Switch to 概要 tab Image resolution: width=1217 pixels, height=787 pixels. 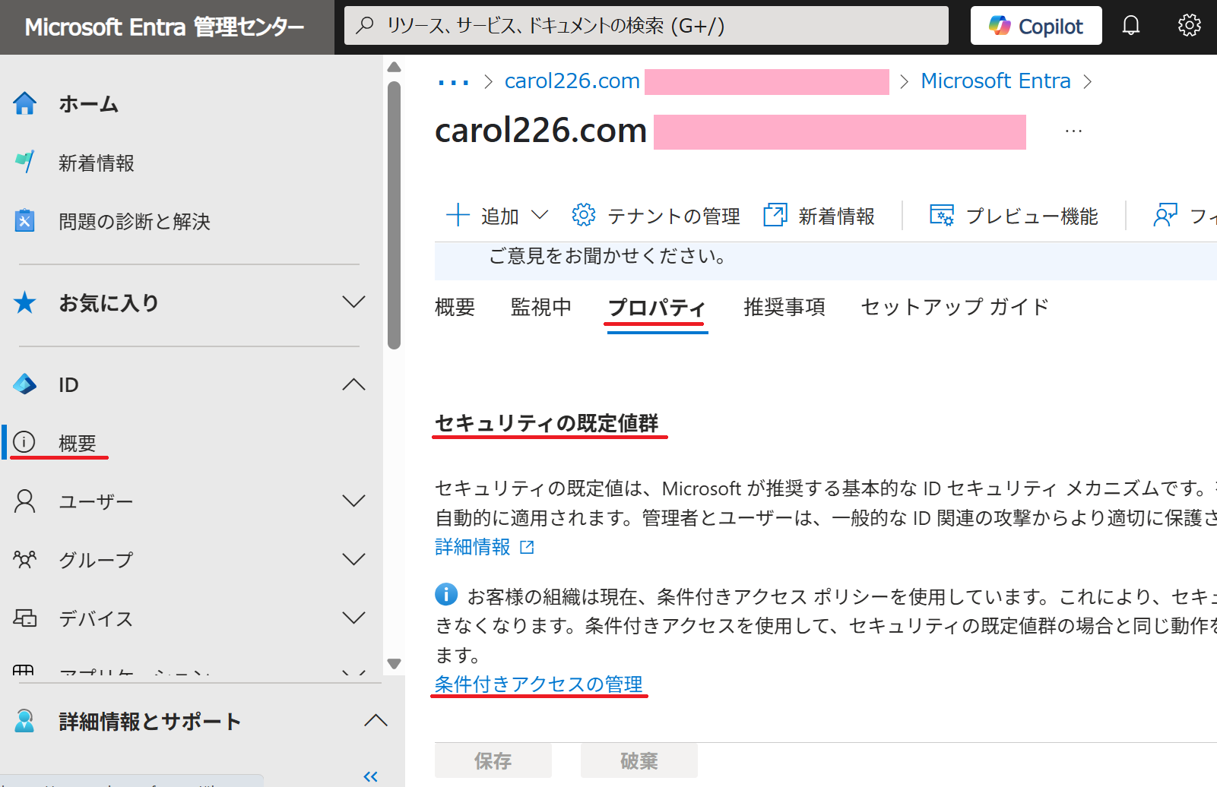tap(455, 307)
